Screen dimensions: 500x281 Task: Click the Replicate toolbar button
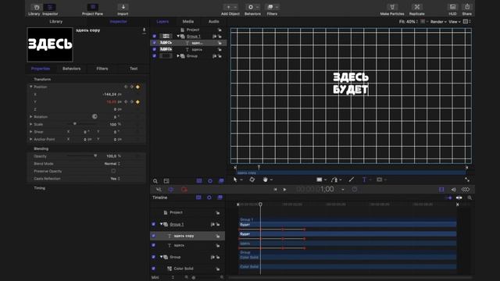pos(416,7)
